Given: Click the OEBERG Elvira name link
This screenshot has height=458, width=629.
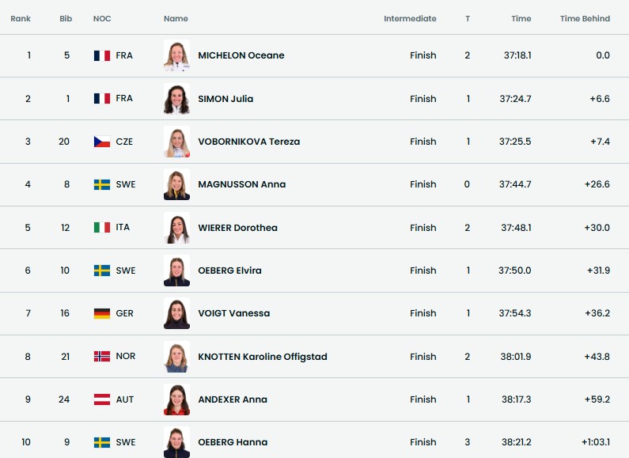Looking at the screenshot, I should tap(229, 271).
